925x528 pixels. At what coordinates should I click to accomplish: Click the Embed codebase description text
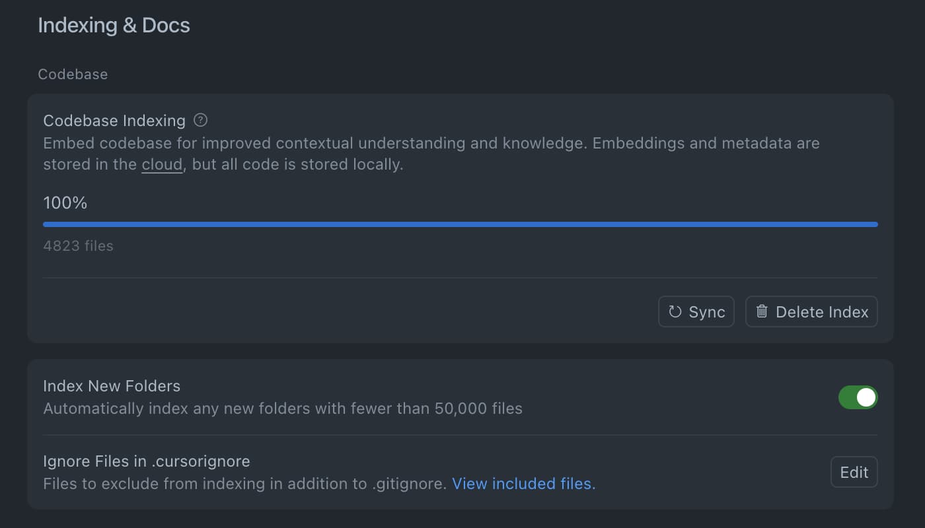click(x=431, y=144)
